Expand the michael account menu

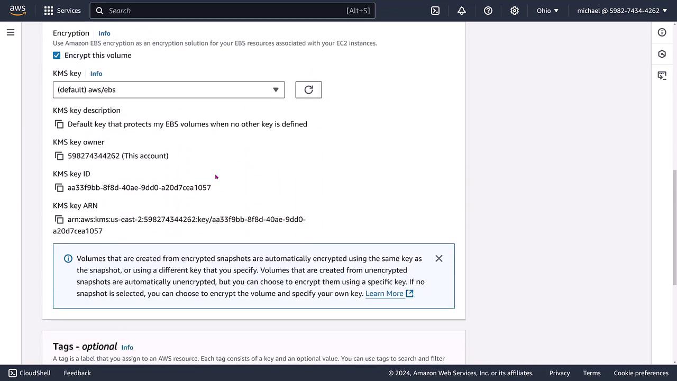click(x=622, y=11)
